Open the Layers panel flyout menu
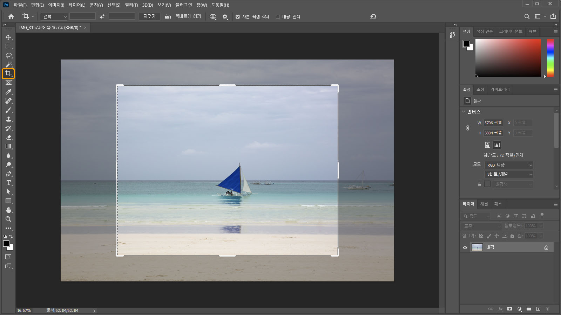The width and height of the screenshot is (561, 315). (555, 204)
